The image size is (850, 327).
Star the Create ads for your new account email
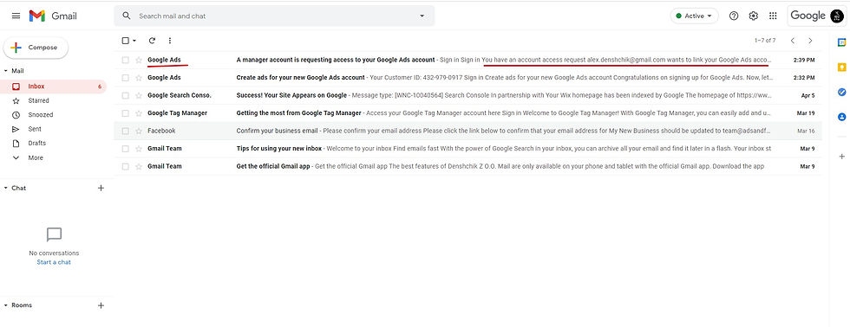click(139, 78)
